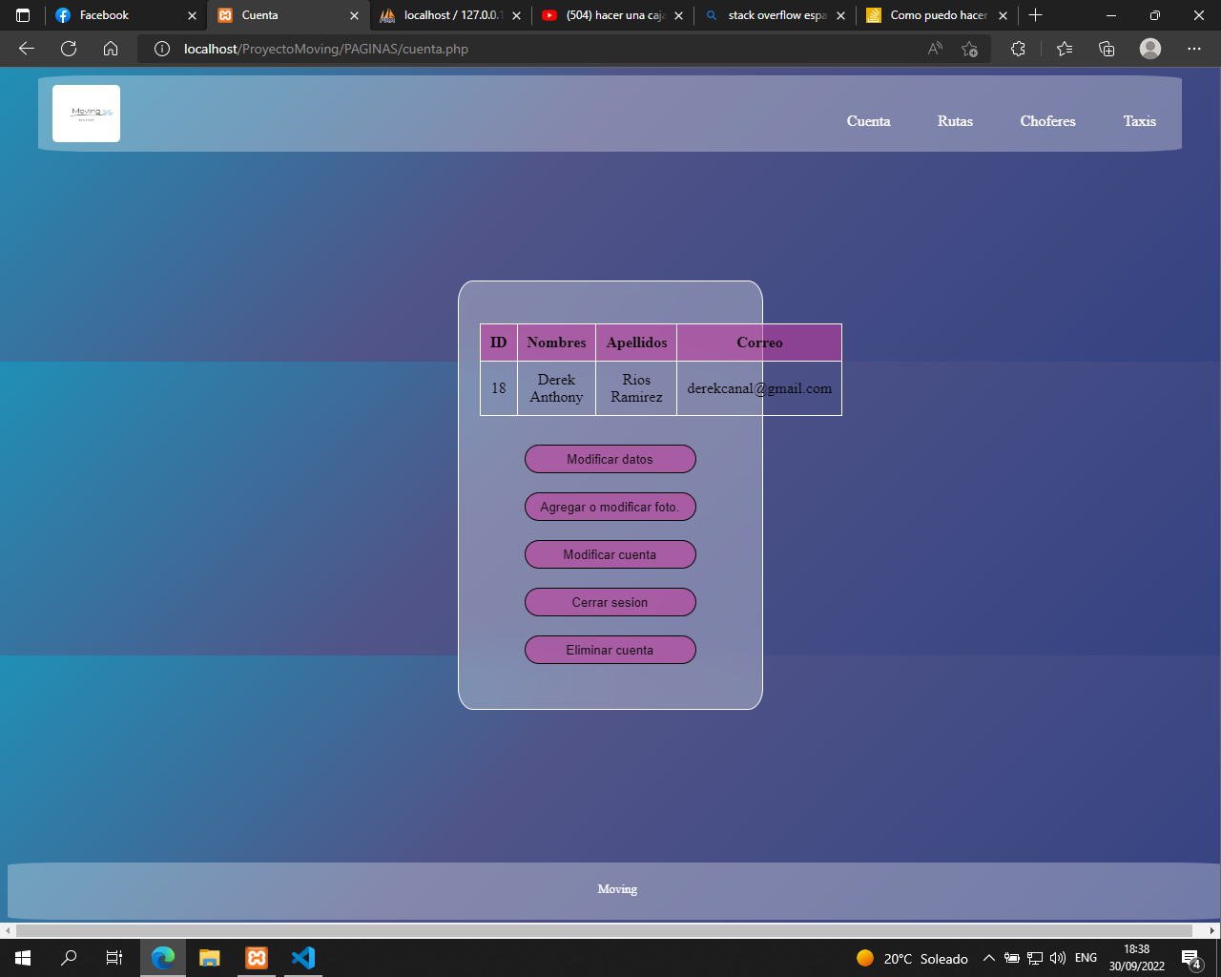Viewport: 1221px width, 977px height.
Task: Switch to Microsoft Edge on taskbar
Action: coord(163,958)
